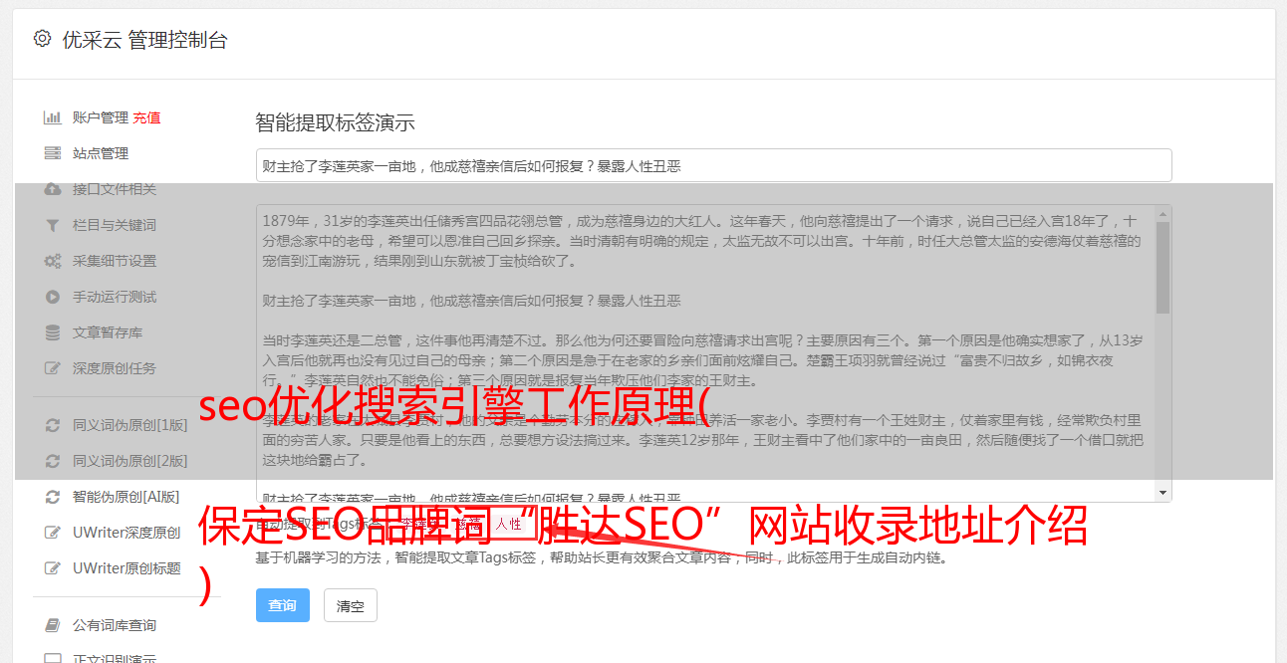Go to 栏目与关键词 menu item

coord(115,225)
